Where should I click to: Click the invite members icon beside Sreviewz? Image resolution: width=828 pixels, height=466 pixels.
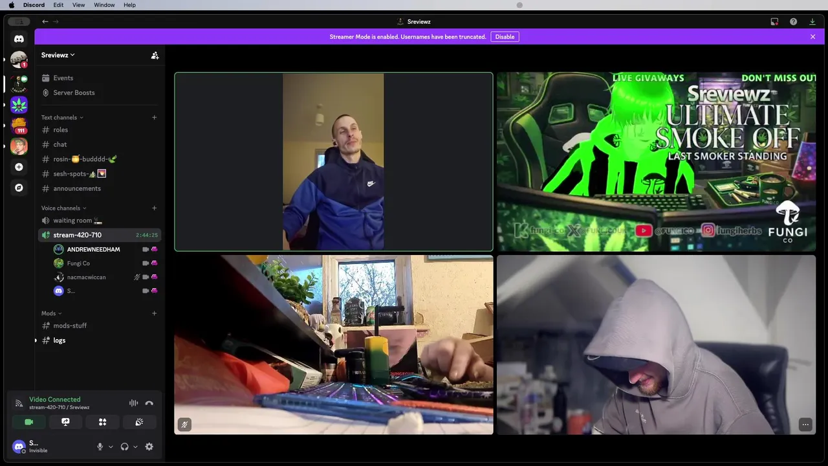pos(155,56)
